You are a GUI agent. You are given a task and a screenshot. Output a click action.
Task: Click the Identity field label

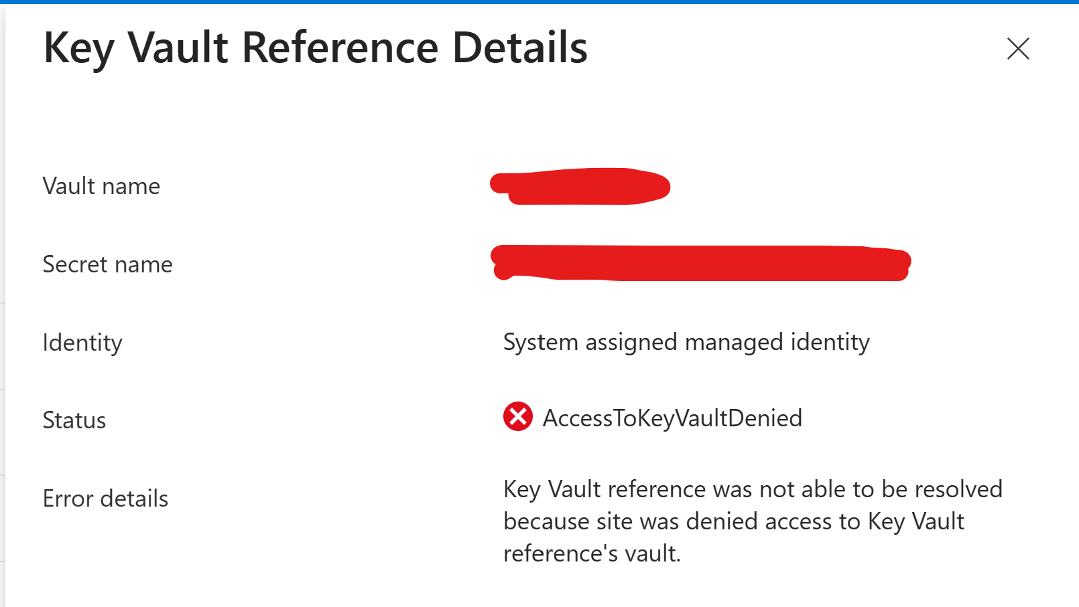(82, 343)
